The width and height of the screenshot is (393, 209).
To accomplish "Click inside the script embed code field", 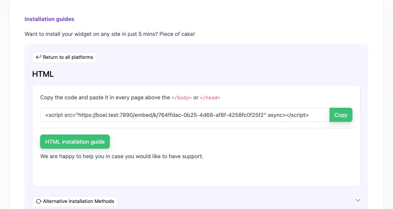I will (184, 115).
